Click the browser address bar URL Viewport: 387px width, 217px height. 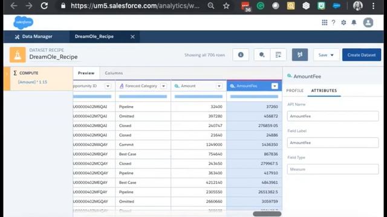click(135, 5)
